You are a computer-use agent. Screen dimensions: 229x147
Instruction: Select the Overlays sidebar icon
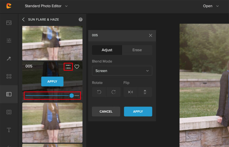[x=9, y=94]
